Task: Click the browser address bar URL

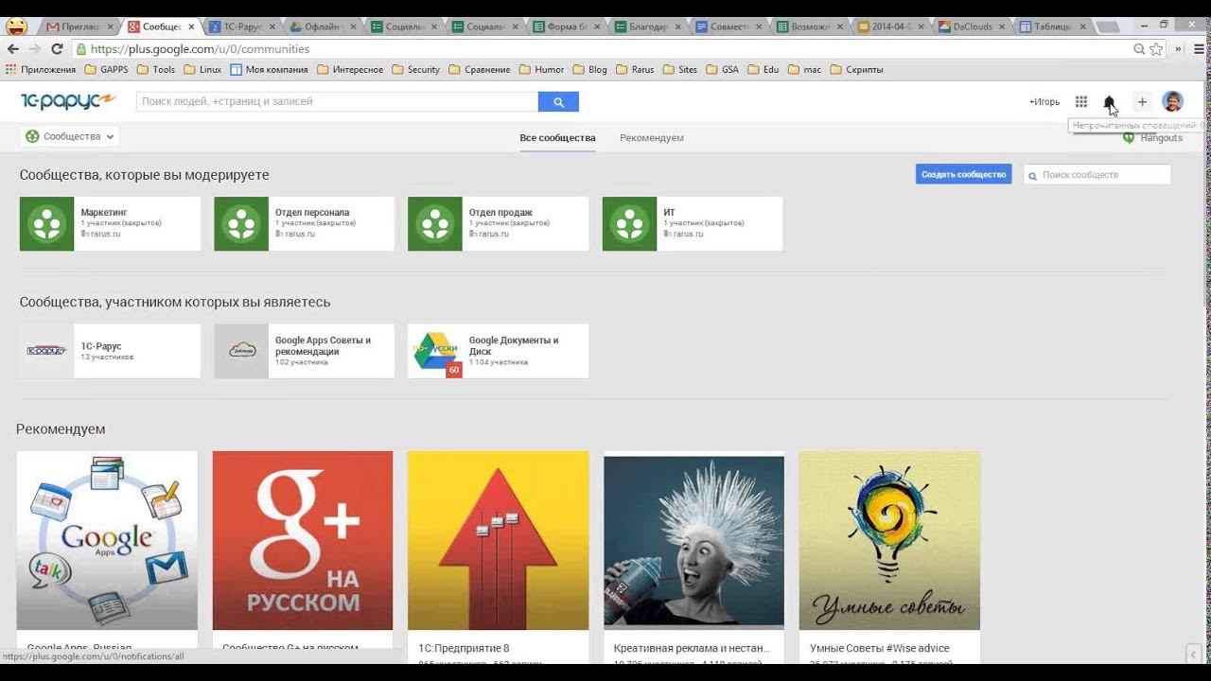Action: tap(200, 49)
